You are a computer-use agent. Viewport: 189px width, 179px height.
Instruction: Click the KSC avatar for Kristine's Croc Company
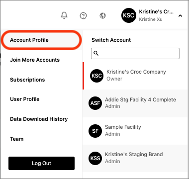(96, 76)
